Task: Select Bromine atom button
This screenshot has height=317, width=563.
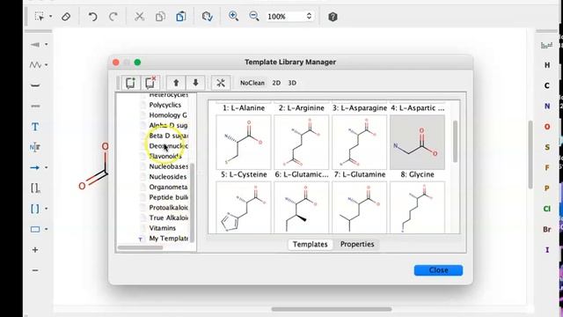Action: pyautogui.click(x=547, y=229)
